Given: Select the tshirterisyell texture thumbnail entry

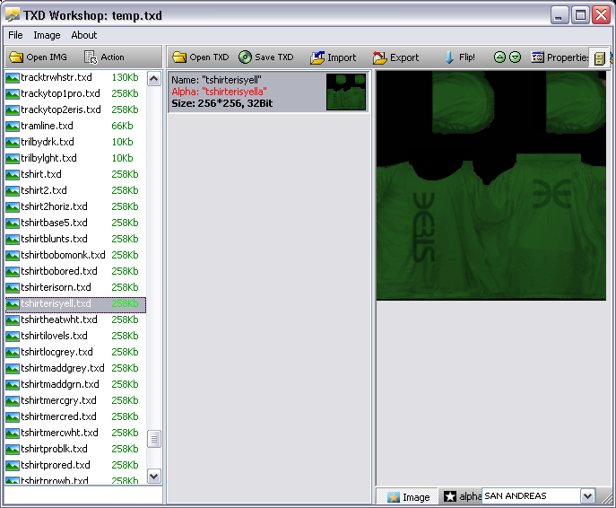Looking at the screenshot, I should click(269, 92).
